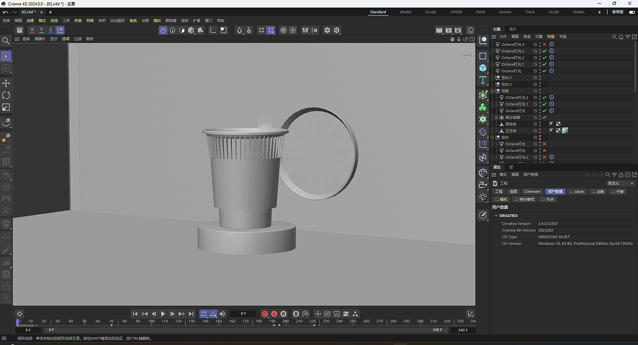Select the XRefs attribute tab button

coord(578,191)
